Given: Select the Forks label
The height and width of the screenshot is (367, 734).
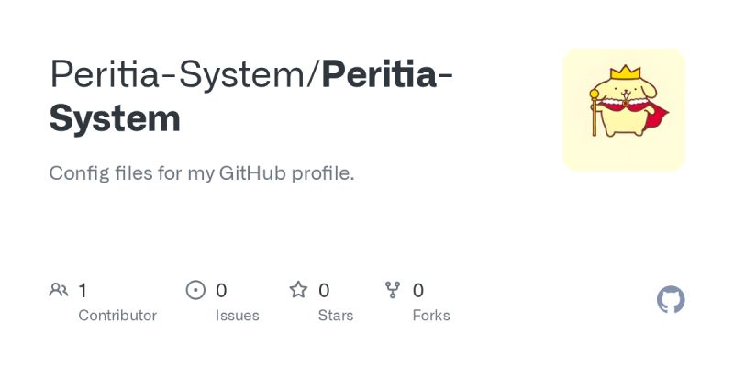Looking at the screenshot, I should click(x=431, y=316).
